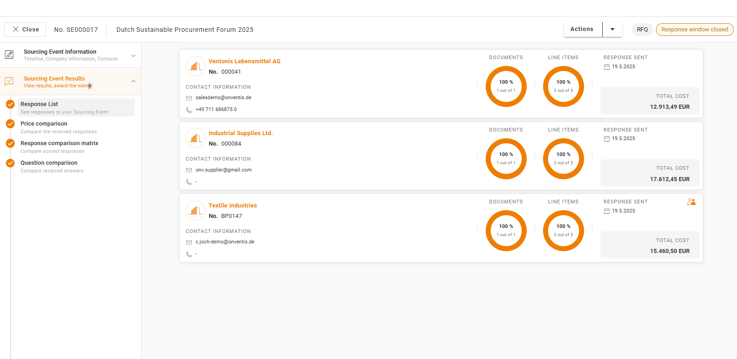This screenshot has width=737, height=359.
Task: Click the Sourcing Event Results chart icon
Action: 9,81
